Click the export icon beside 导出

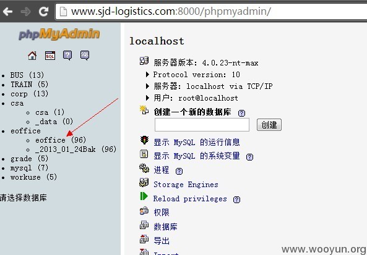144,239
